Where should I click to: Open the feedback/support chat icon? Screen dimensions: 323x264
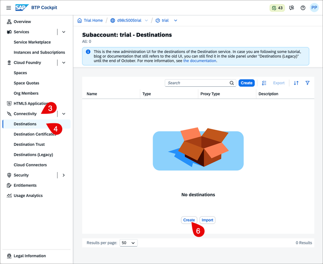click(292, 8)
